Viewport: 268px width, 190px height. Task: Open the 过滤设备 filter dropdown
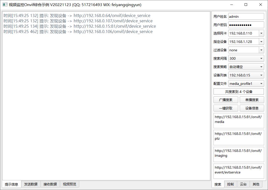click(261, 50)
